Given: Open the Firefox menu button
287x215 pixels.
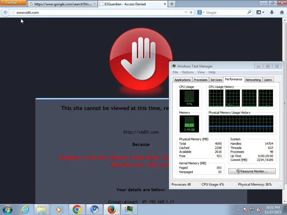Looking at the screenshot, I should coord(13,3).
